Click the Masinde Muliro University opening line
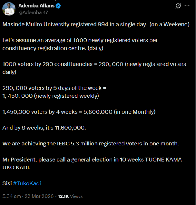Image resolution: width=196 pixels, height=205 pixels. pos(96,25)
